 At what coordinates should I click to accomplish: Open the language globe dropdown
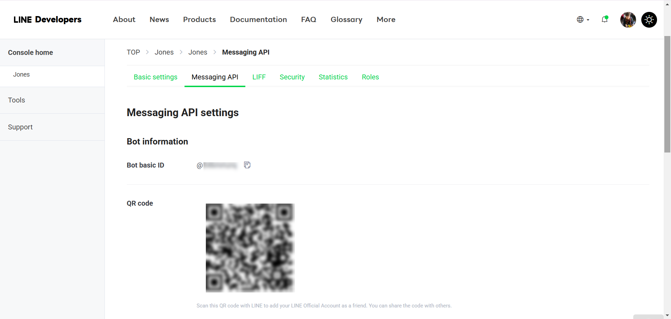[583, 20]
